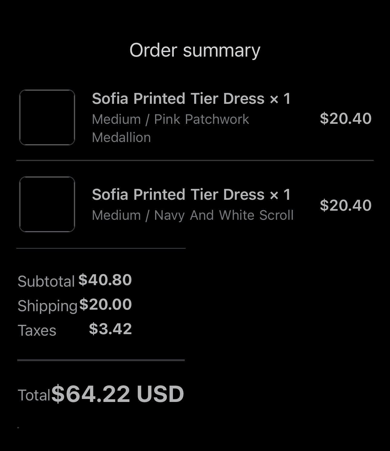Select the $20.00 shipping amount
The width and height of the screenshot is (390, 451).
point(106,305)
